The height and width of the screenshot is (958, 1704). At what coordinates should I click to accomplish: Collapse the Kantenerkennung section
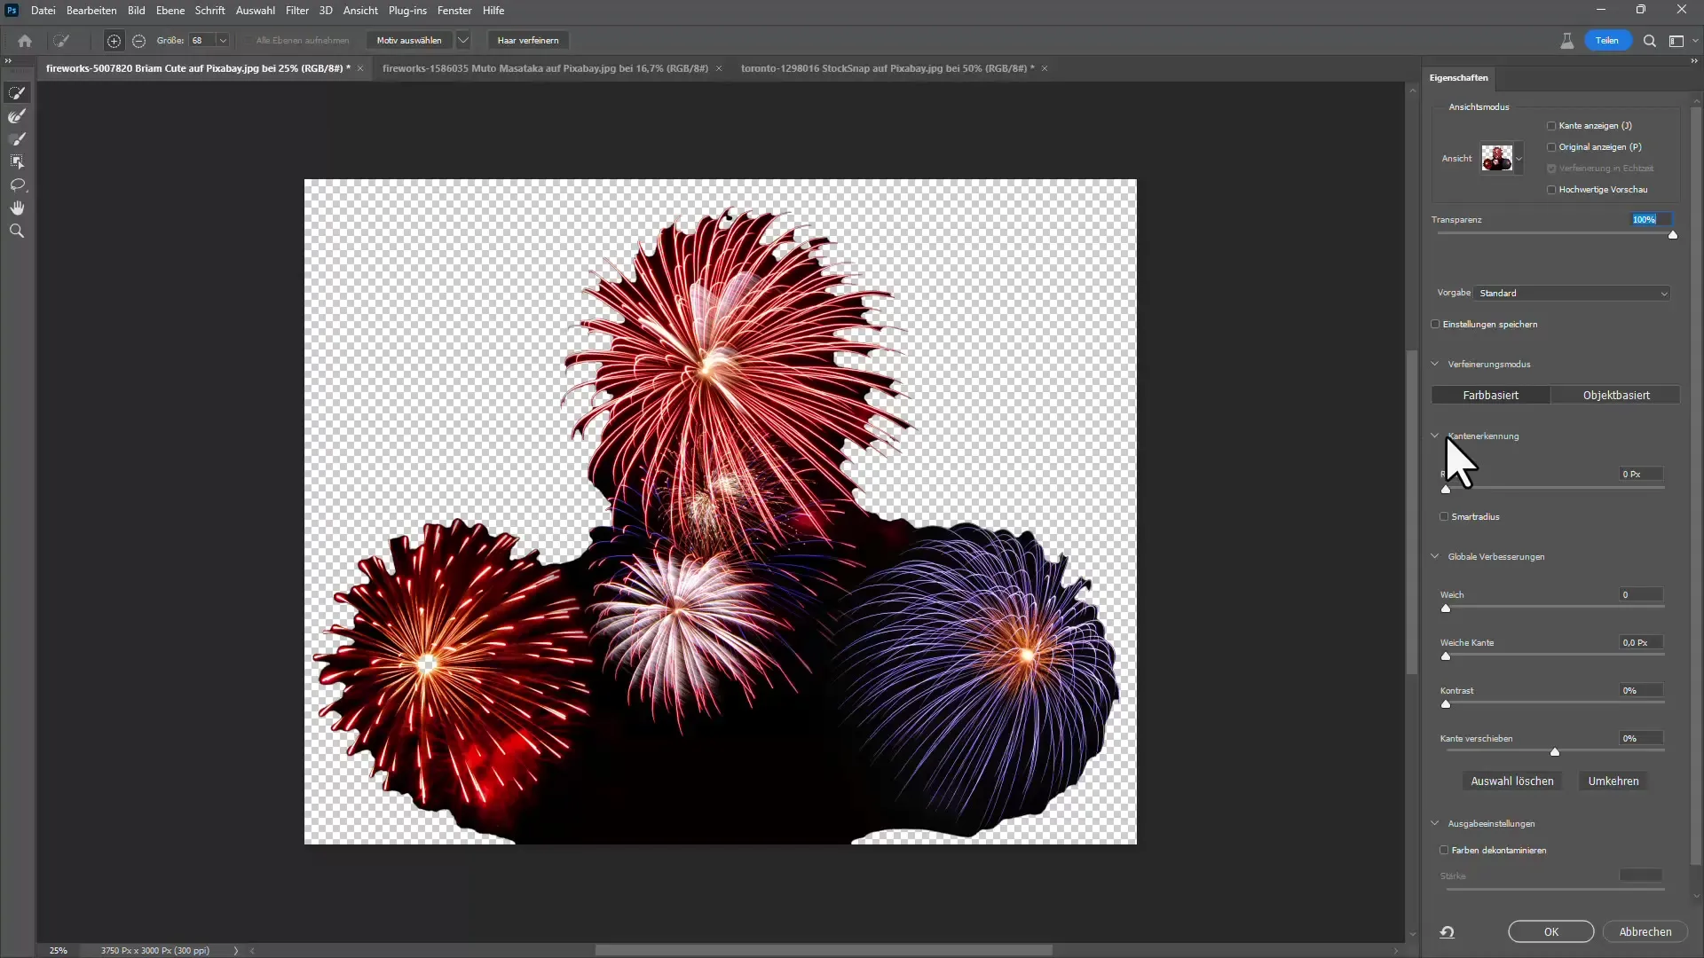point(1435,436)
